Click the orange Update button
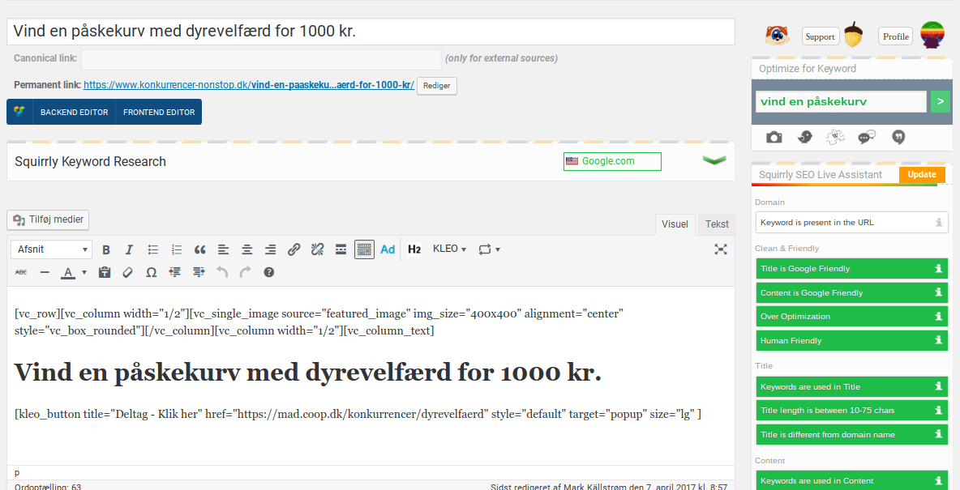The width and height of the screenshot is (960, 490). (922, 174)
